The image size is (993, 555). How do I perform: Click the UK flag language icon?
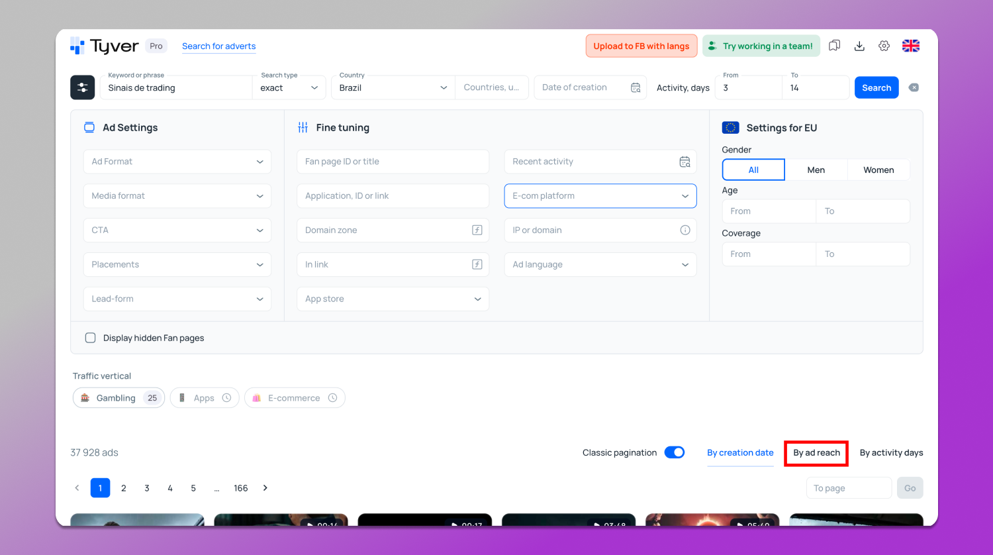(911, 46)
